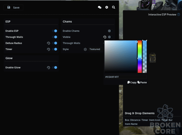Turn on Enable Chams switch

pos(110,31)
